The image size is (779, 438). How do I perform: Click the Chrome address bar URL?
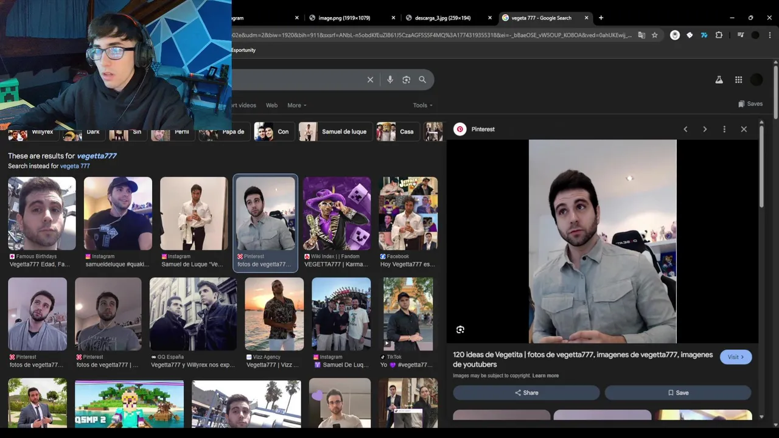tap(431, 35)
